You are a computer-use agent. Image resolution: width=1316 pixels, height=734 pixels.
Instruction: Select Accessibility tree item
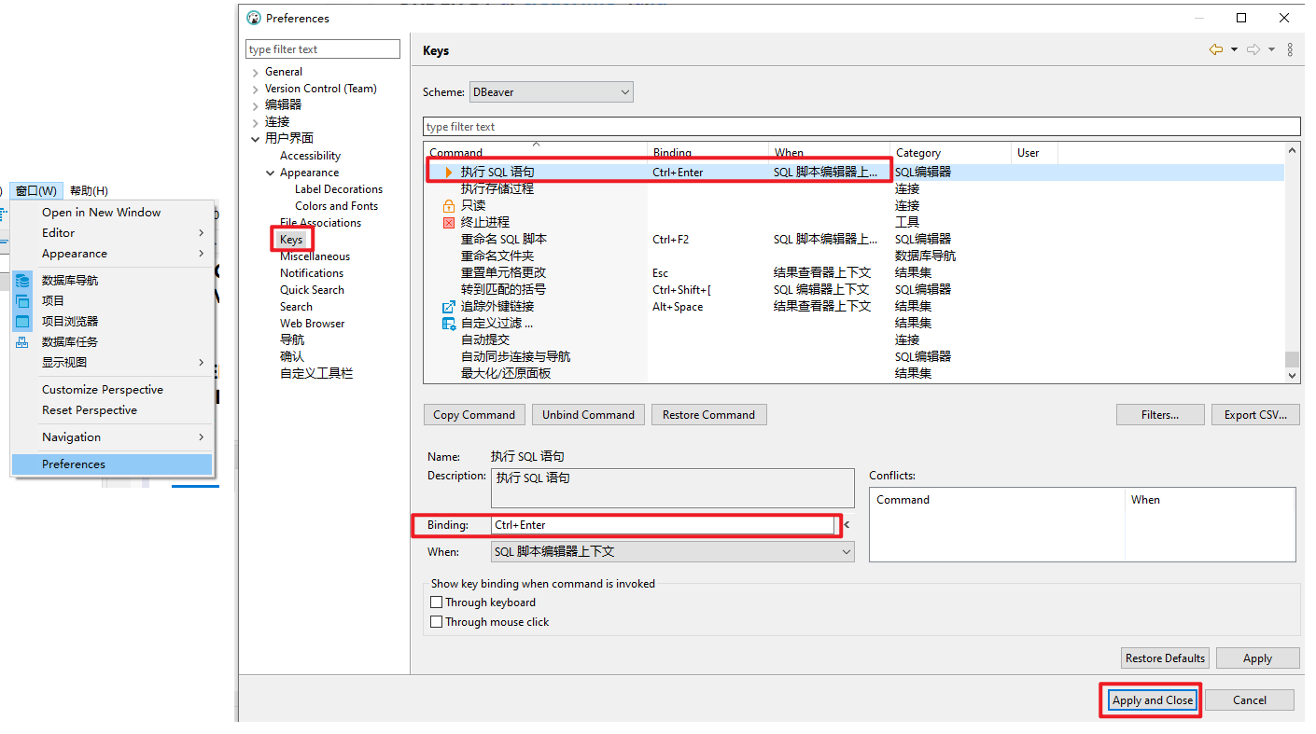click(x=310, y=156)
